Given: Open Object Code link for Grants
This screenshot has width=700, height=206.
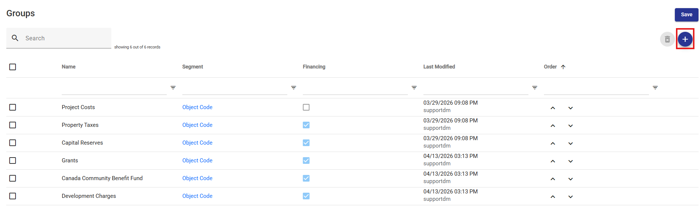Looking at the screenshot, I should (197, 161).
